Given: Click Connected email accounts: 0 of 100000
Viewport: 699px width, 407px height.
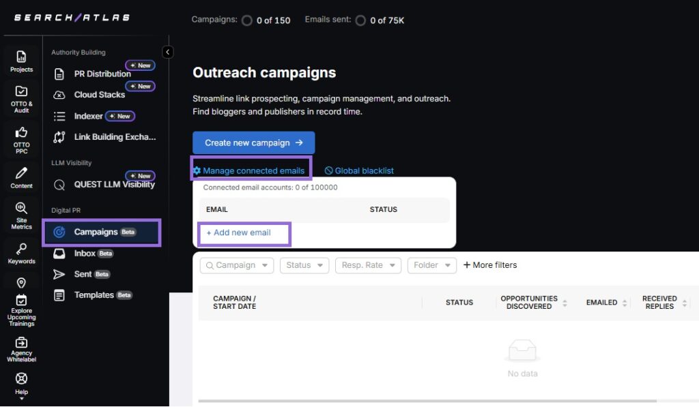Looking at the screenshot, I should pyautogui.click(x=270, y=187).
